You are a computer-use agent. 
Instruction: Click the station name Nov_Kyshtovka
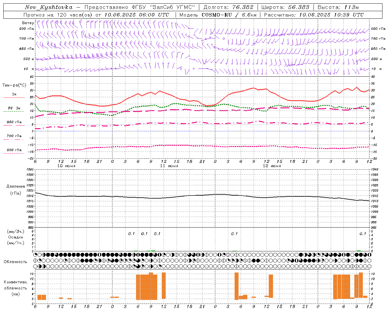pos(49,7)
